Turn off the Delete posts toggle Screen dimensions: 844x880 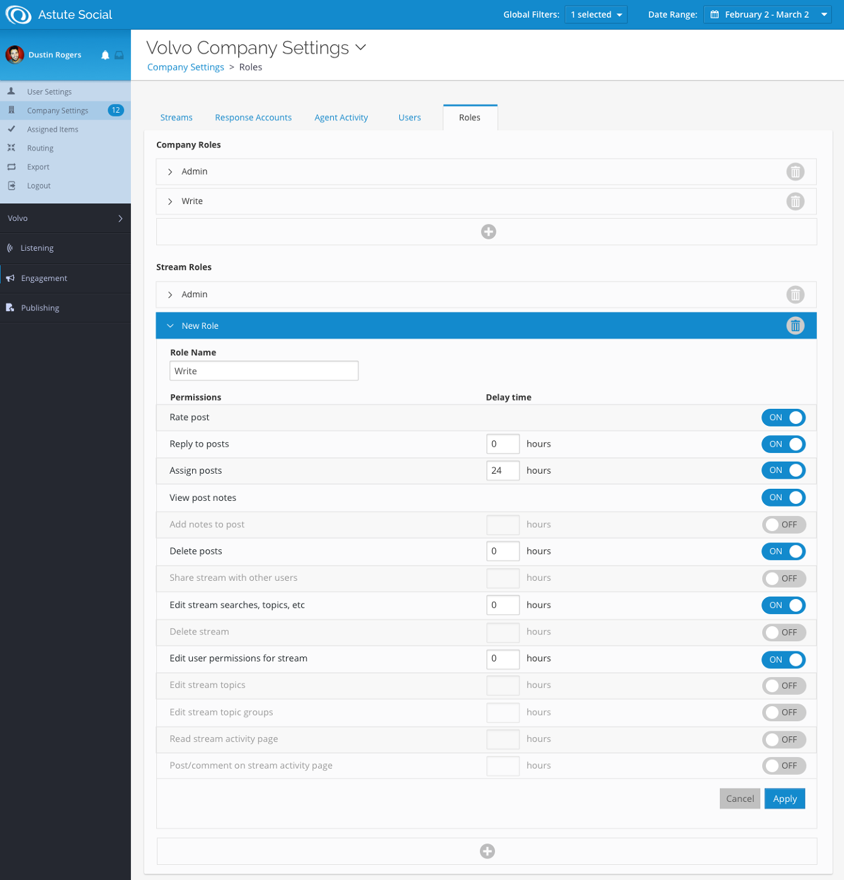[x=784, y=551]
